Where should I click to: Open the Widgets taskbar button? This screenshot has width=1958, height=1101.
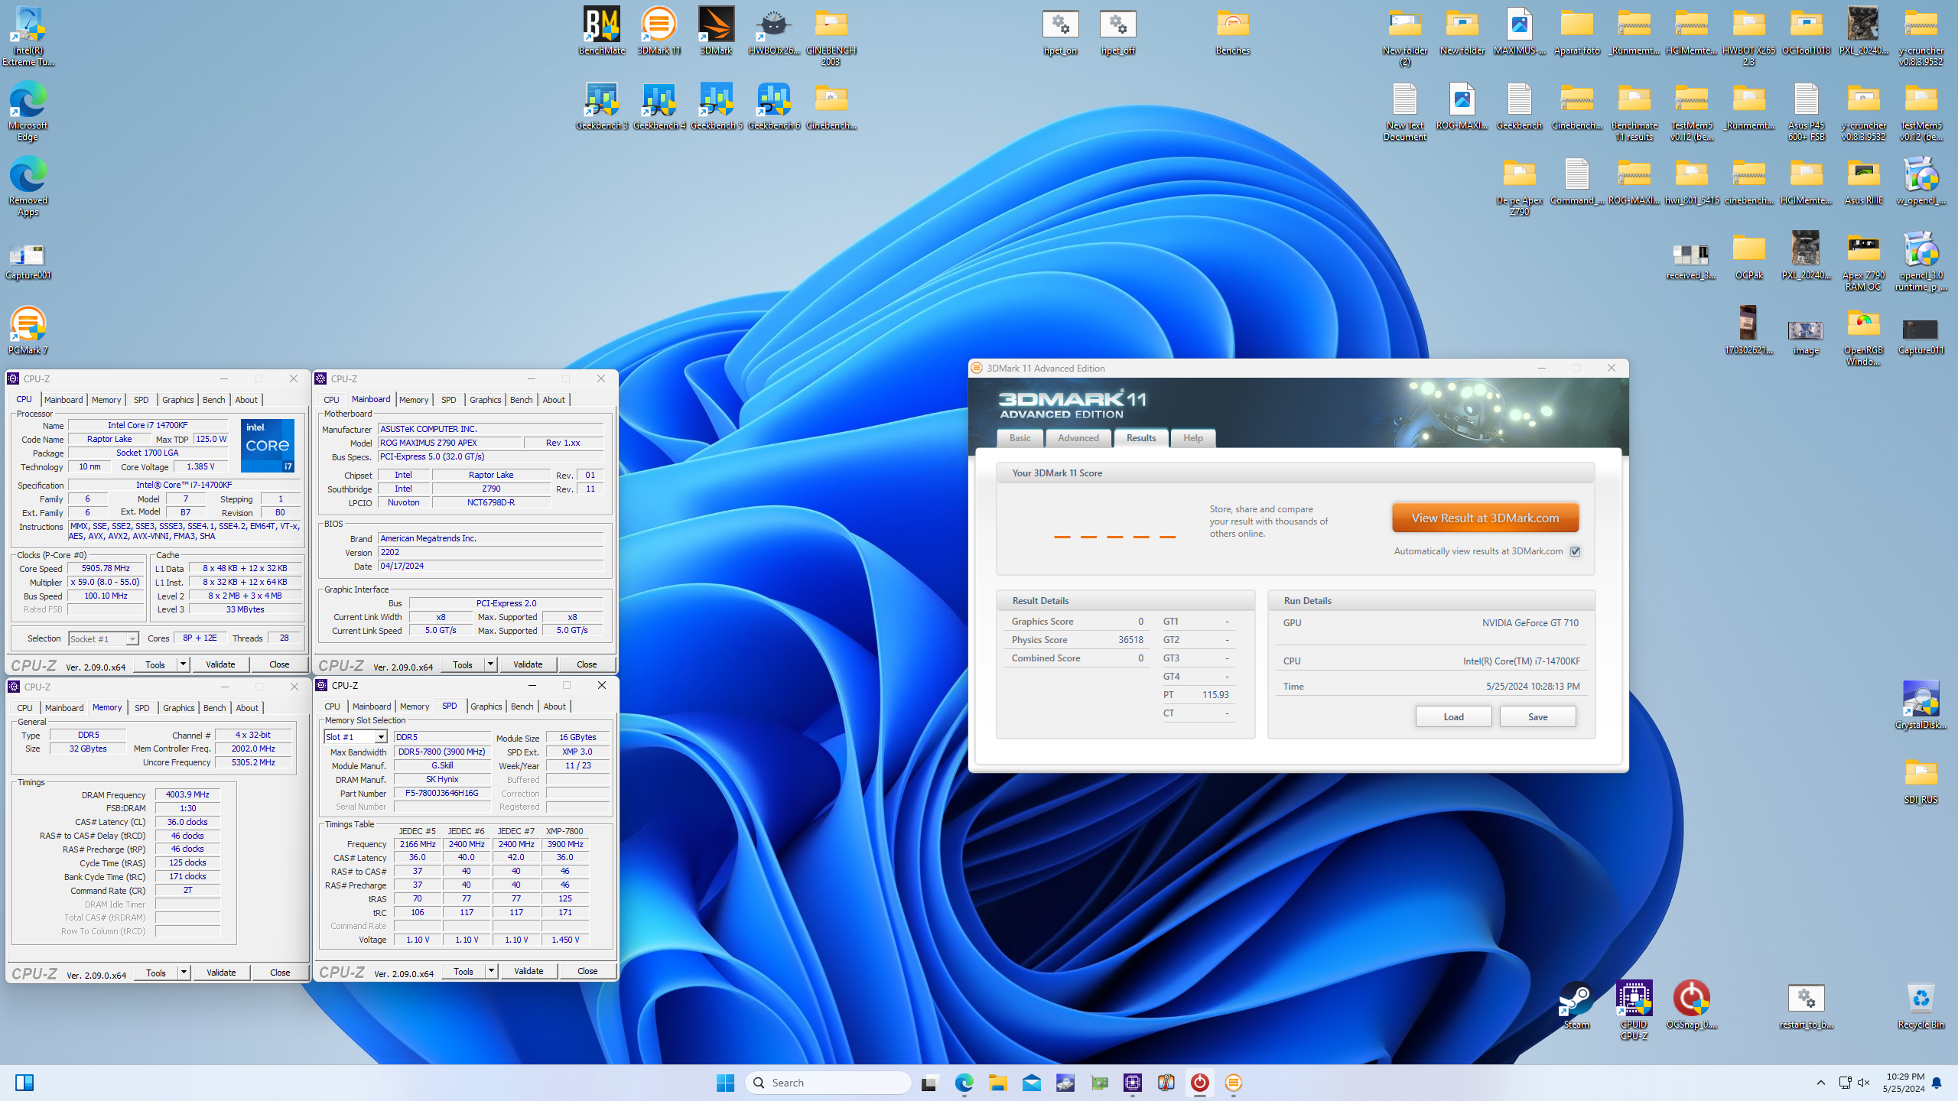(x=24, y=1083)
